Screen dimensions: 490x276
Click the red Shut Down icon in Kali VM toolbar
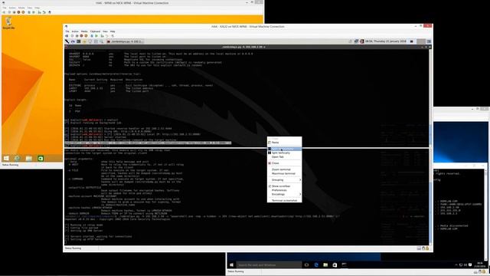click(x=81, y=36)
